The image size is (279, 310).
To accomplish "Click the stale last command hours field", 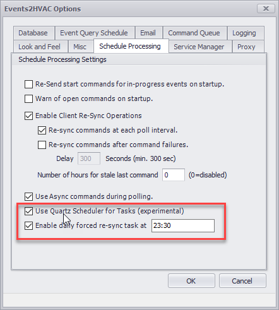I will pos(174,175).
